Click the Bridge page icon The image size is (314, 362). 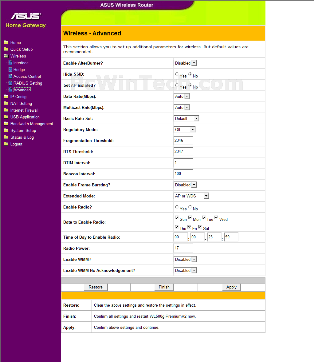tap(10, 70)
